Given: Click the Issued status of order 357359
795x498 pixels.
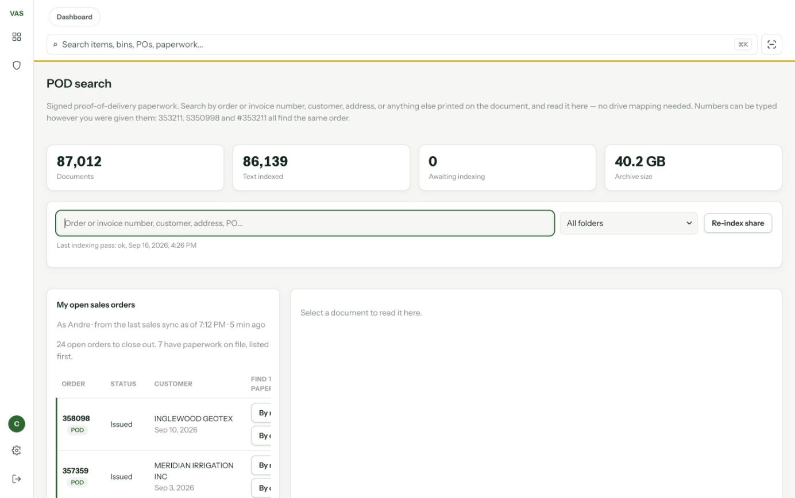Looking at the screenshot, I should click(121, 477).
